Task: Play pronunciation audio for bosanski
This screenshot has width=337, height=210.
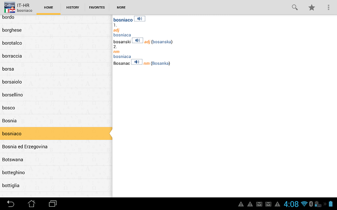Action: [137, 40]
